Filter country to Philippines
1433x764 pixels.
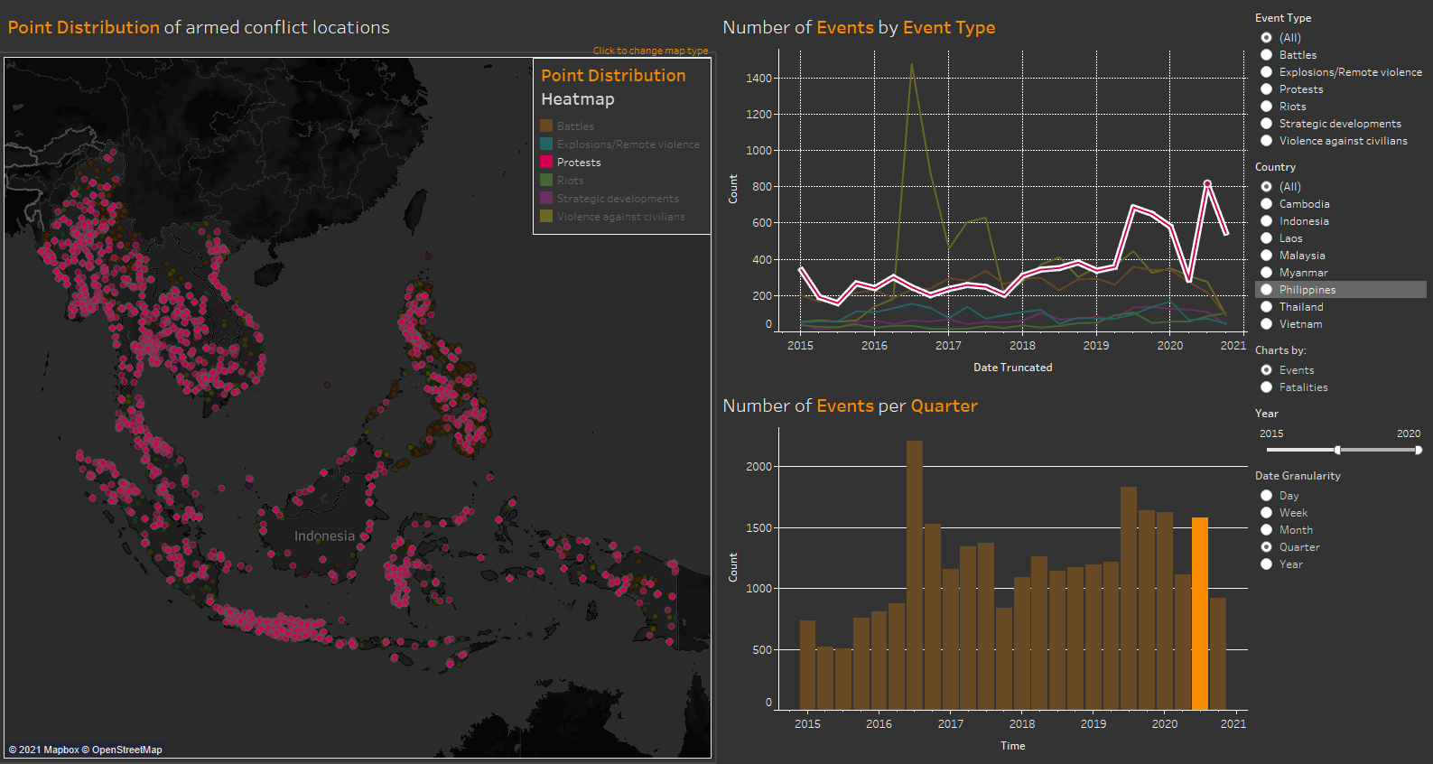[x=1266, y=290]
